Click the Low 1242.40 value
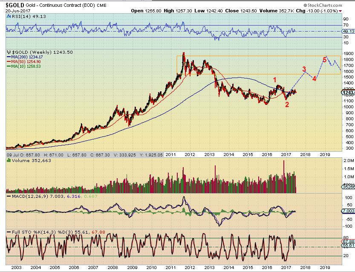The width and height of the screenshot is (355, 272). click(208, 11)
